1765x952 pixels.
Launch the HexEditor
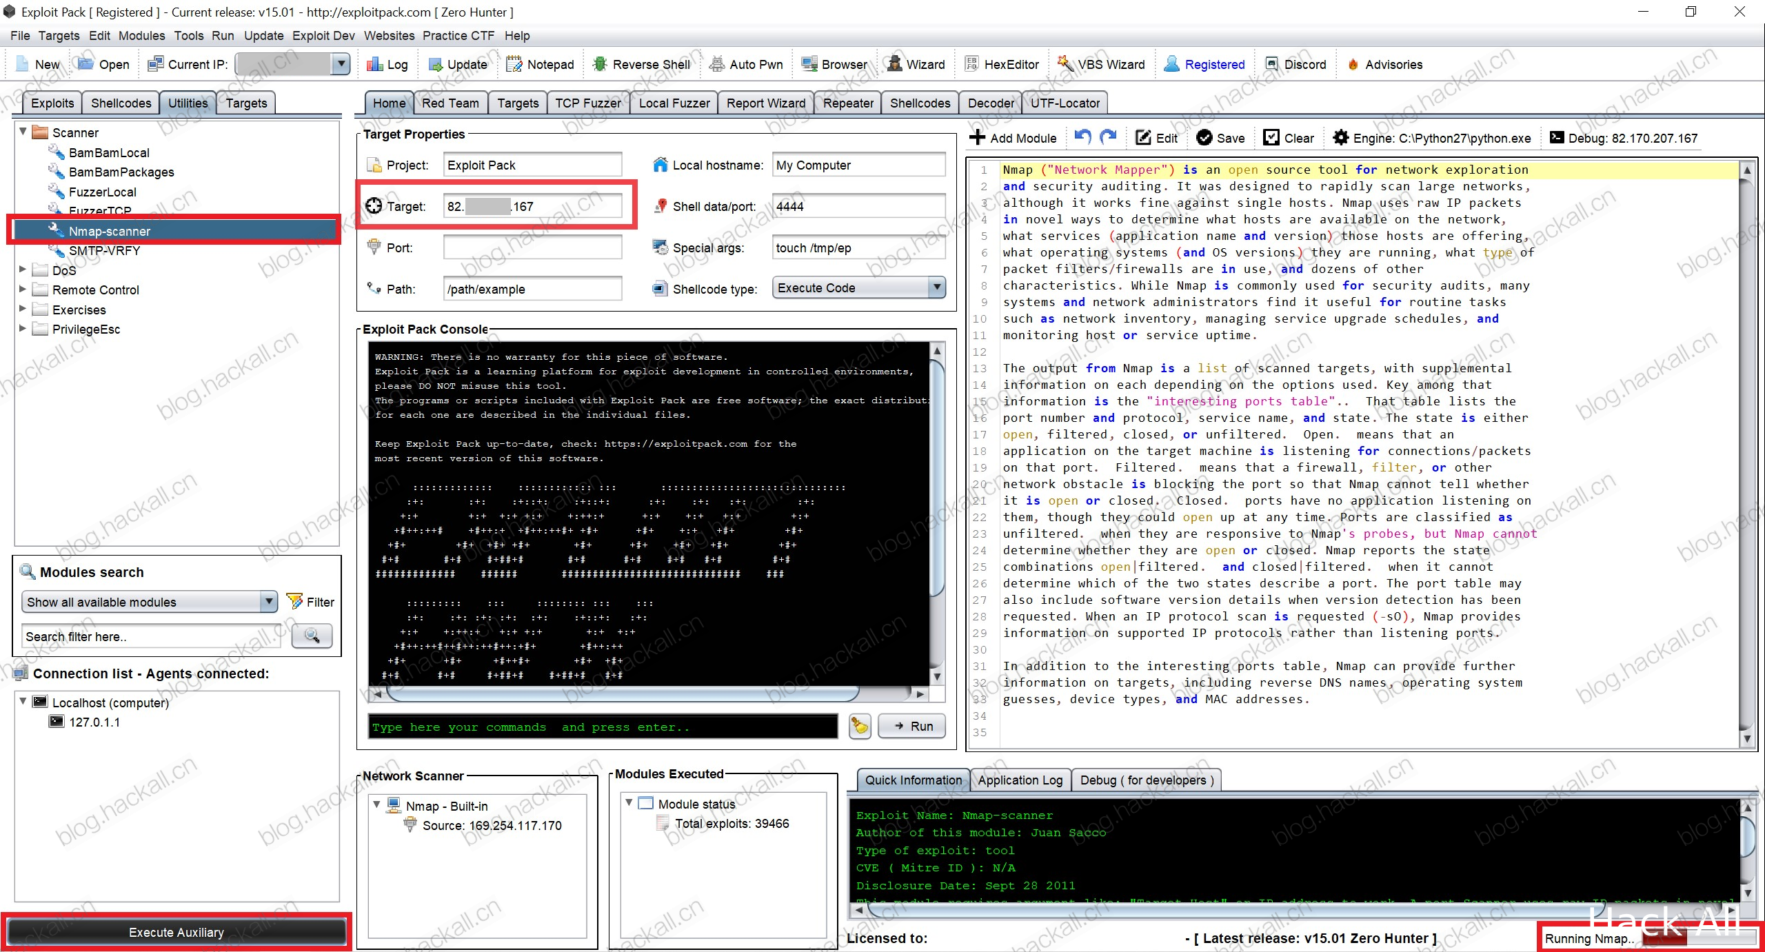[1001, 64]
